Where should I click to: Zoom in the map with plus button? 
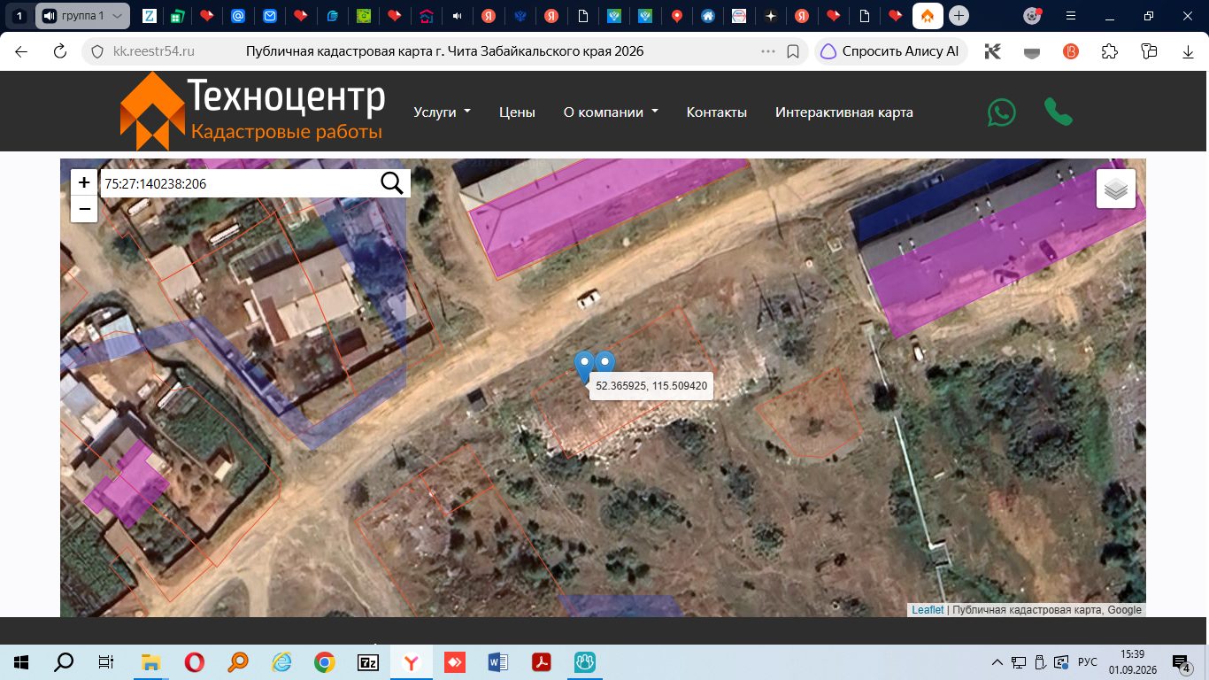(84, 182)
